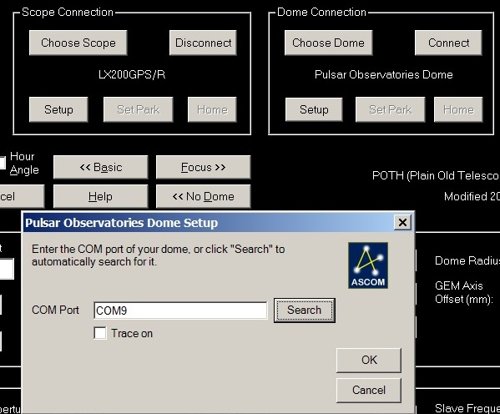Click the LX200GPS/R scope name text
Screen dimensions: 500x414
[132, 74]
